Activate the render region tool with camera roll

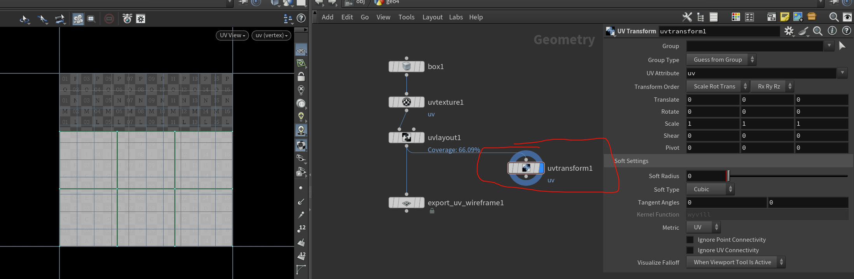[x=60, y=19]
